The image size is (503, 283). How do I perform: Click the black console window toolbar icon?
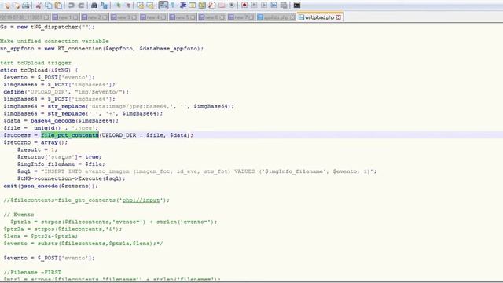(x=297, y=6)
